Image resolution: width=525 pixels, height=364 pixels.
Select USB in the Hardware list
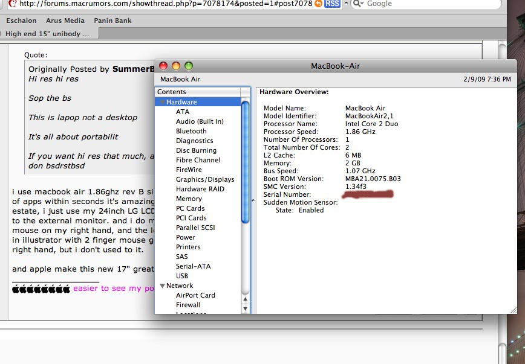point(182,276)
